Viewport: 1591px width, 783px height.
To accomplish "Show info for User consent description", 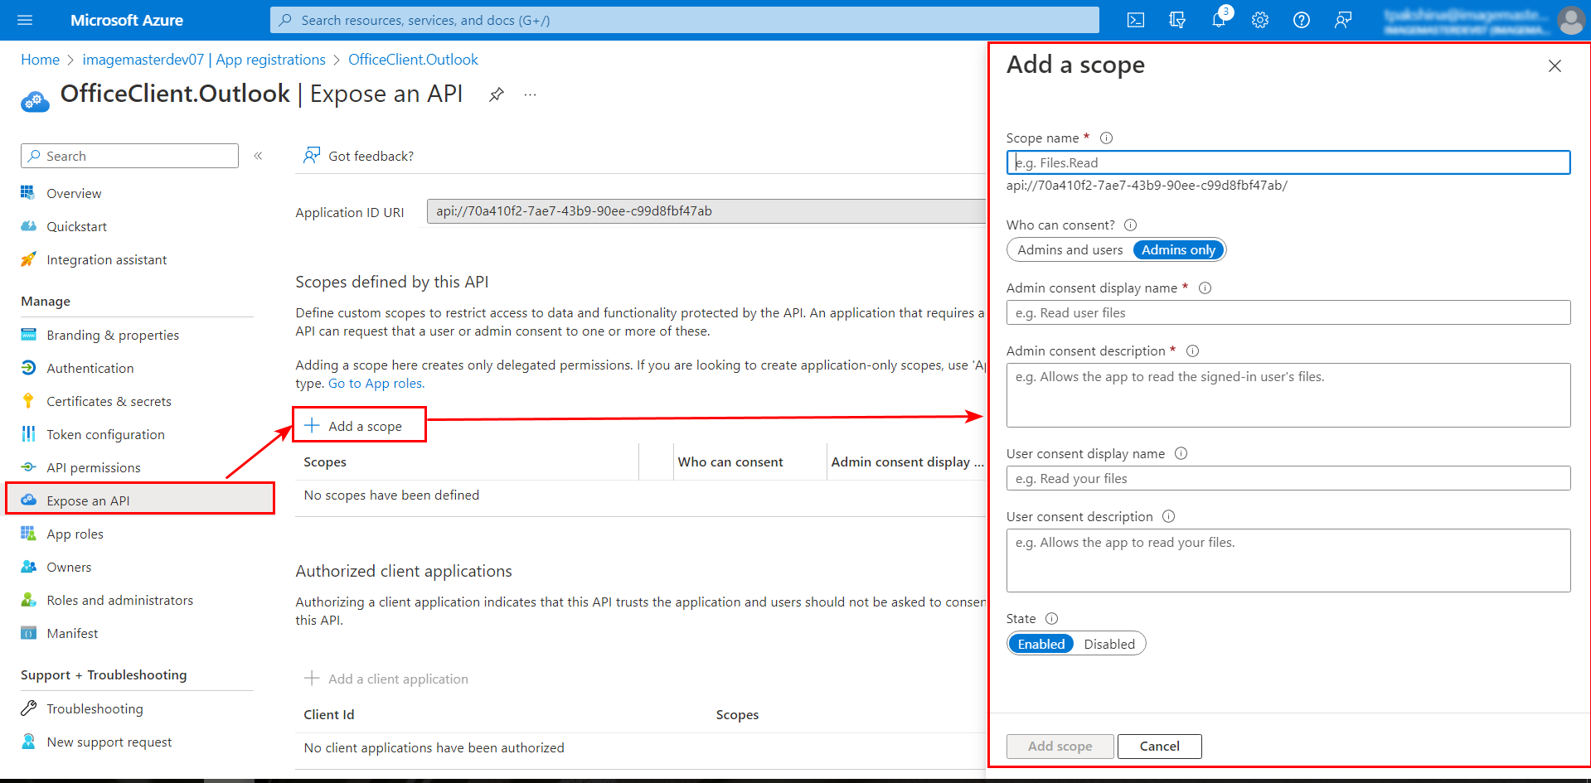I will click(x=1169, y=517).
